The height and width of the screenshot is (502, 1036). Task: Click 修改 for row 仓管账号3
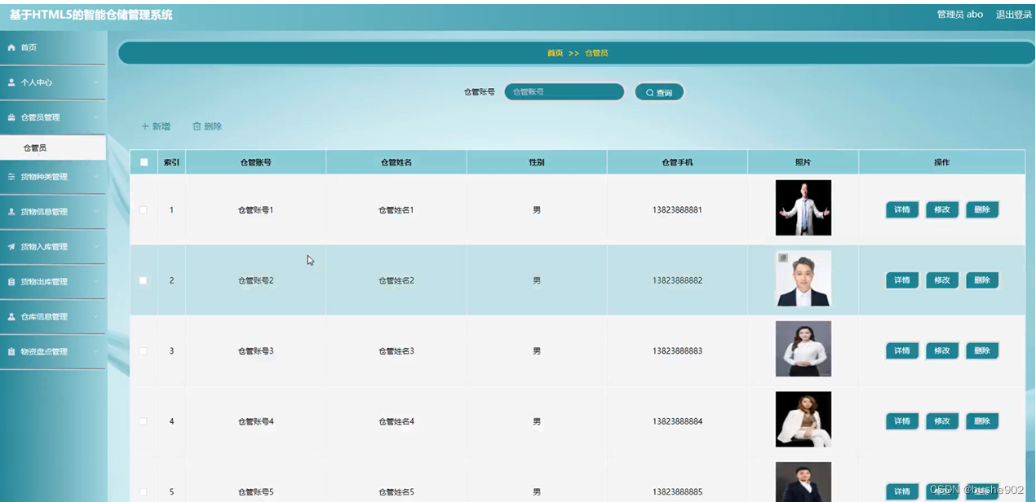point(942,351)
